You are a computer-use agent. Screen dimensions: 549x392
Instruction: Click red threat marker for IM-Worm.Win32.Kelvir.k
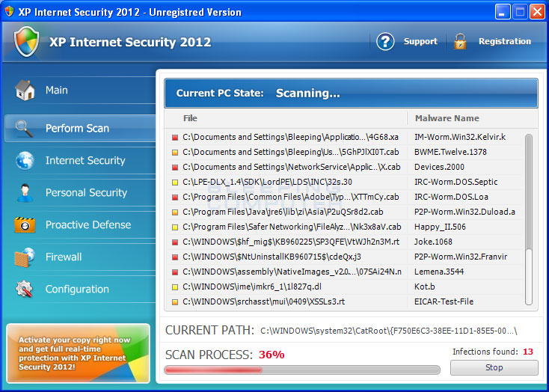tap(175, 138)
